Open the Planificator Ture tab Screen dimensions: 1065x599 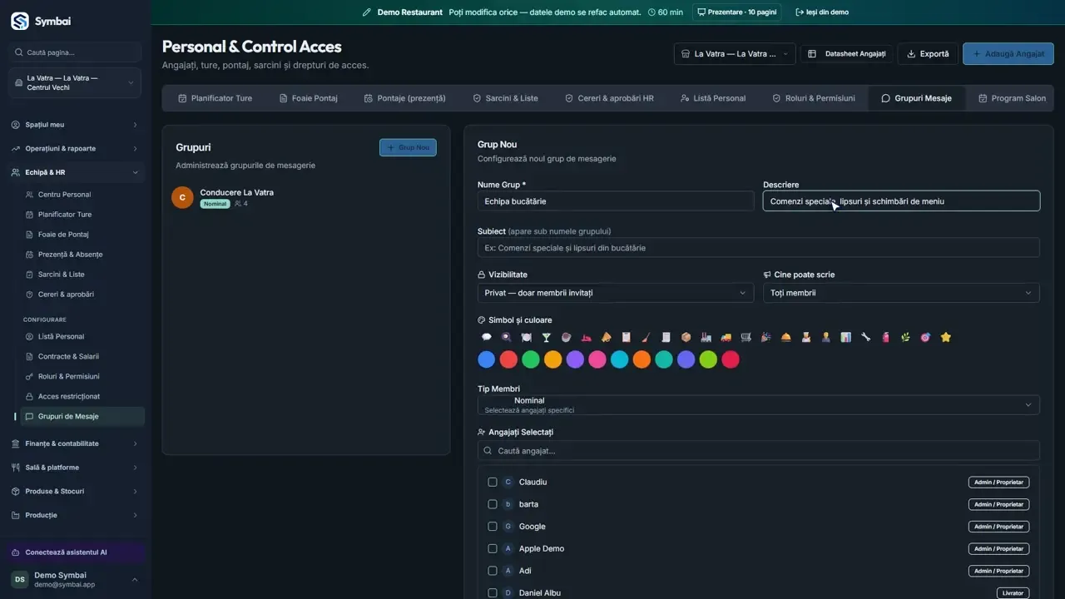(x=215, y=98)
